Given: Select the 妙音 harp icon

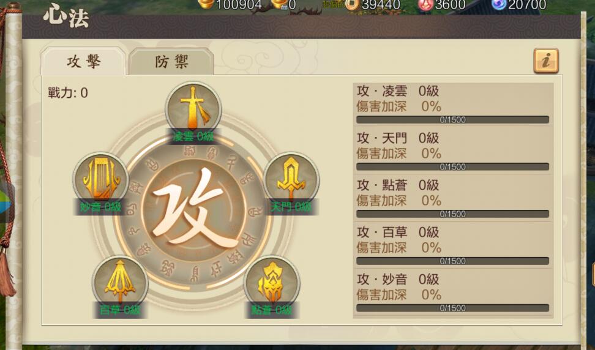Looking at the screenshot, I should coord(100,179).
